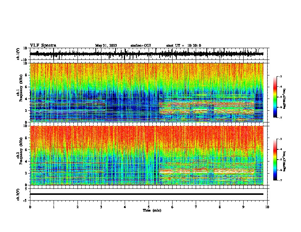Click the ch.1 colorbar log(PSD) units label

[285, 99]
